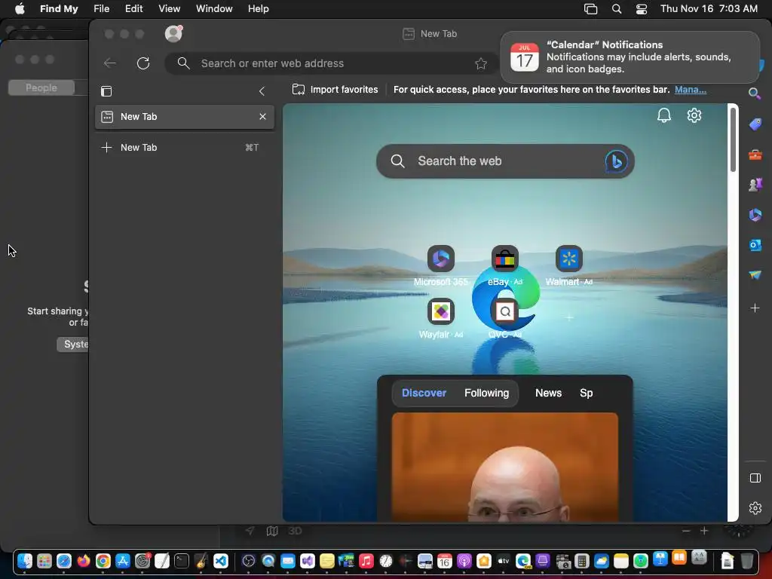
Task: Open the tab actions menu icon
Action: (x=106, y=91)
